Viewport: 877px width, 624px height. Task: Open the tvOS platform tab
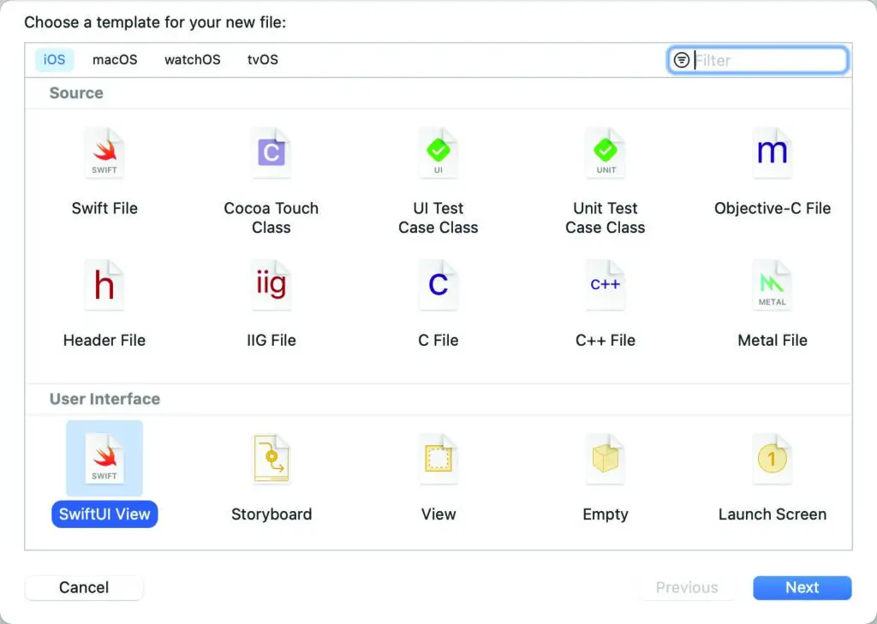click(262, 60)
